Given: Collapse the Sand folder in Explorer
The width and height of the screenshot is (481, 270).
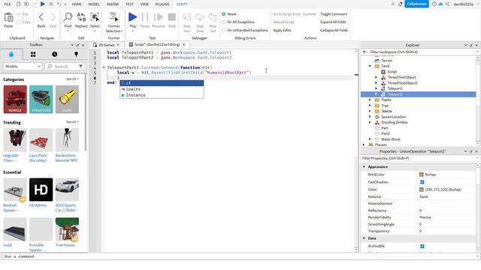Looking at the screenshot, I should click(370, 66).
